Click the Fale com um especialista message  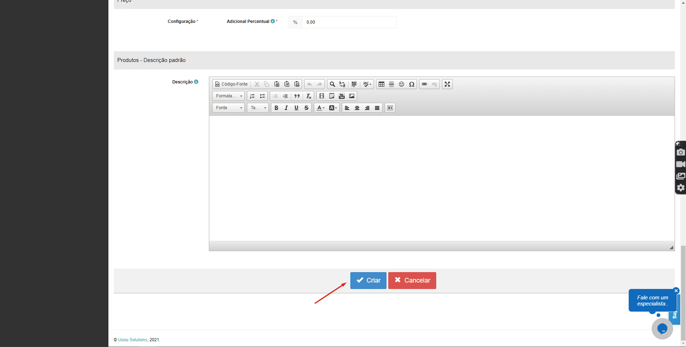652,300
